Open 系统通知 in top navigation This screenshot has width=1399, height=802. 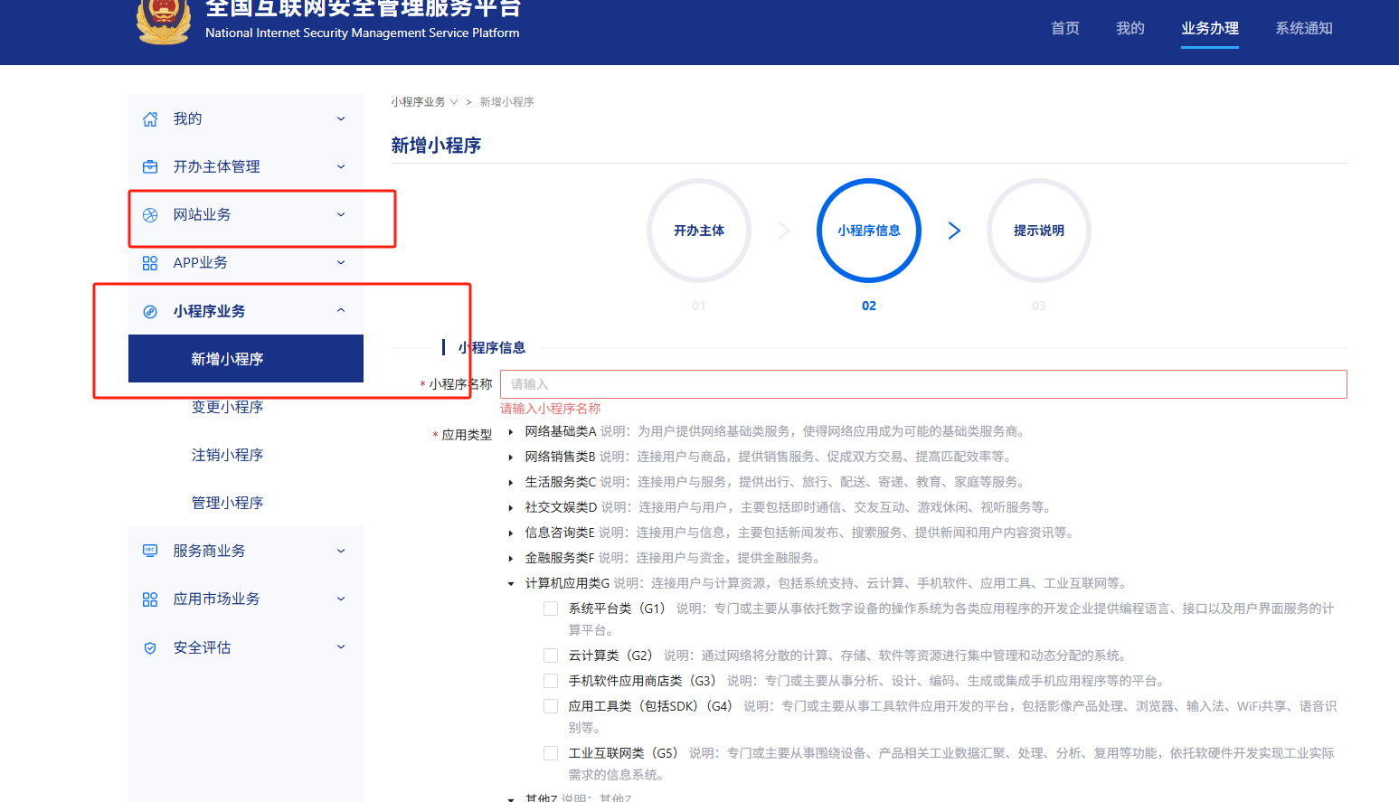(x=1304, y=28)
